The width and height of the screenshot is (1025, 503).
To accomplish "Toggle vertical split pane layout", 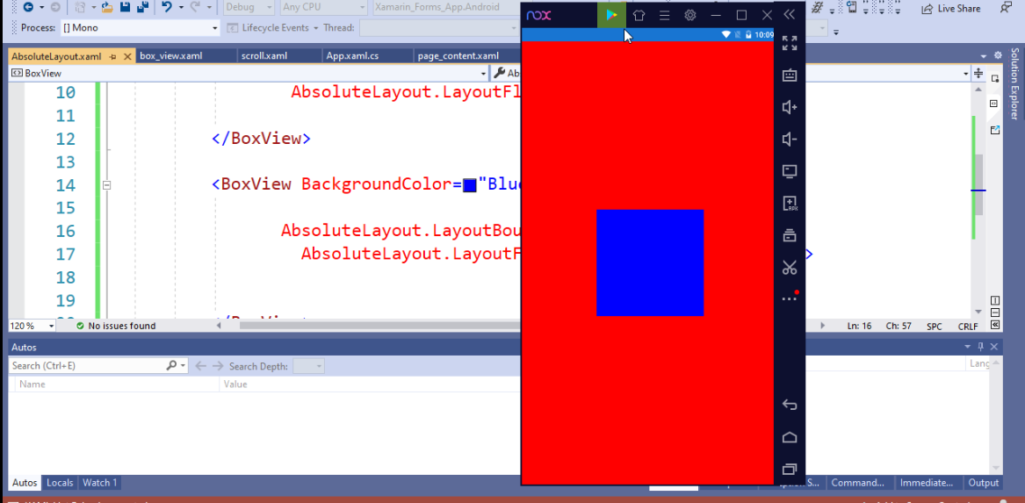I will (x=995, y=300).
